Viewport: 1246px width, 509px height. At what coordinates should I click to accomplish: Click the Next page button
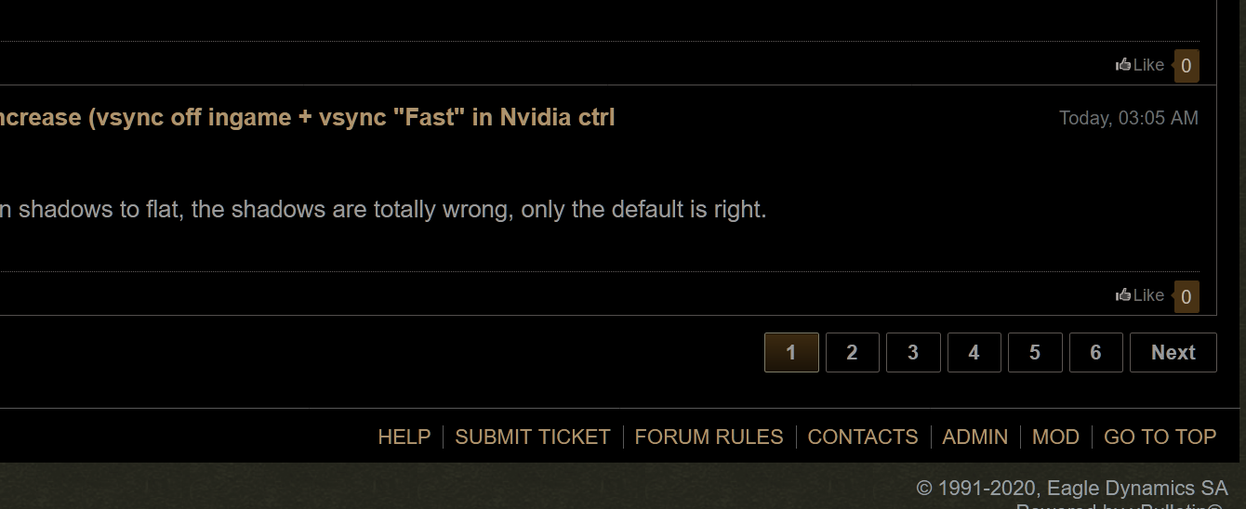[x=1173, y=352]
